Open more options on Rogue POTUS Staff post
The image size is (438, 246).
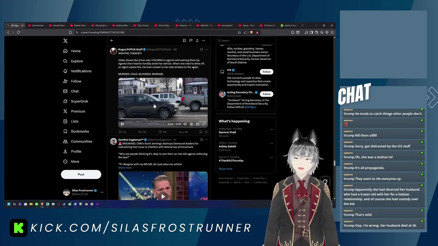pos(206,50)
